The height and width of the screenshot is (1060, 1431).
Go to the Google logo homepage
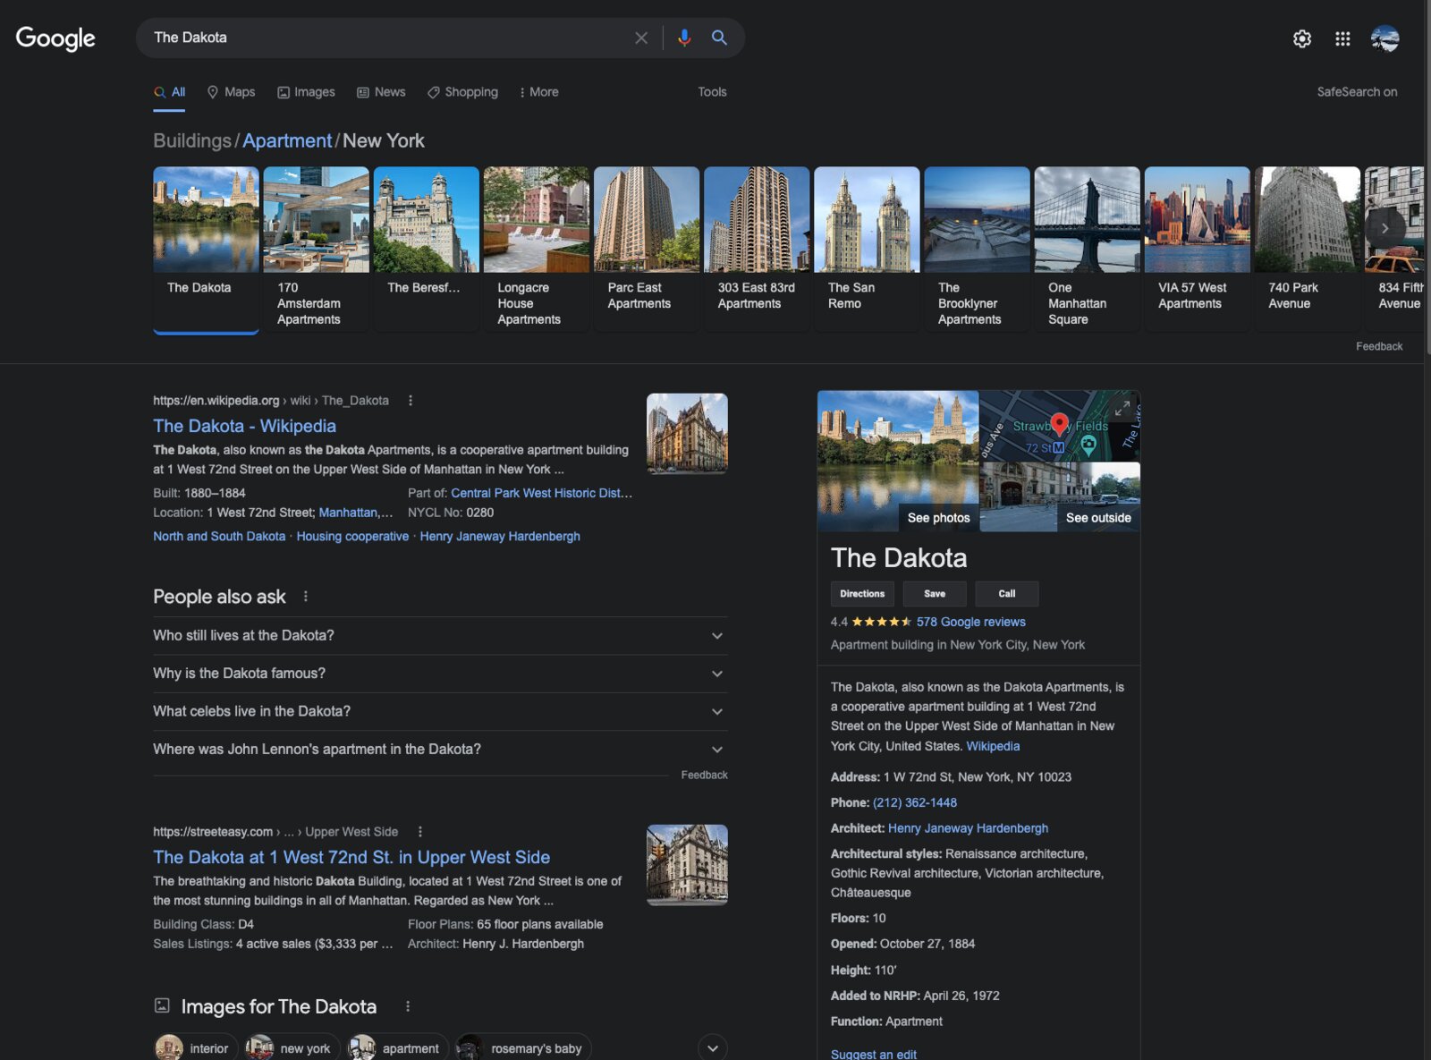click(x=55, y=38)
